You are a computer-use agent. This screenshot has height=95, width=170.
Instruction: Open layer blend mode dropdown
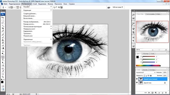pos(146,73)
